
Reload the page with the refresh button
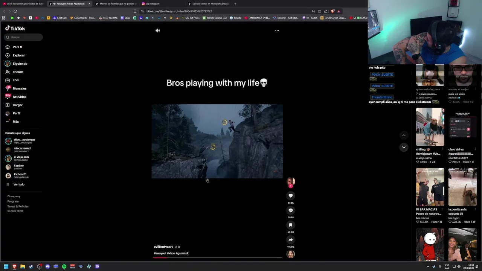pyautogui.click(x=15, y=11)
